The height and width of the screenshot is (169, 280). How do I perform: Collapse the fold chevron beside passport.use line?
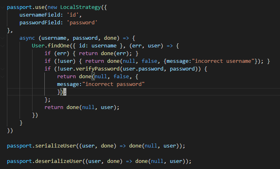pos(2,7)
